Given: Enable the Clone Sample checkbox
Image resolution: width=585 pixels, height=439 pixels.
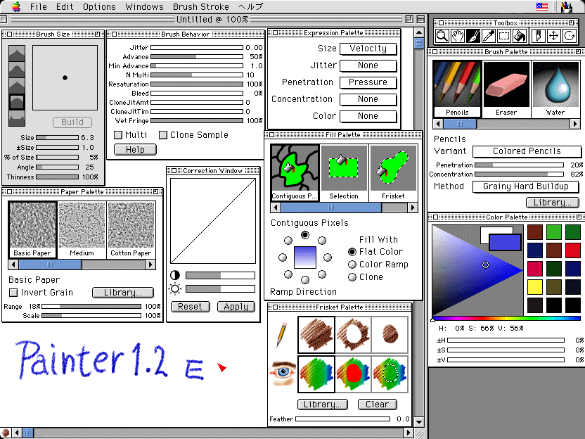Looking at the screenshot, I should point(163,135).
